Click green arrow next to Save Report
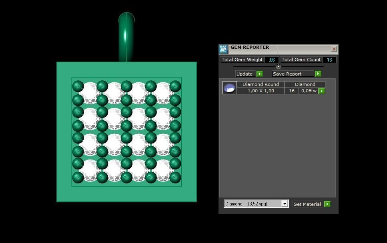The height and width of the screenshot is (243, 387). coord(318,74)
